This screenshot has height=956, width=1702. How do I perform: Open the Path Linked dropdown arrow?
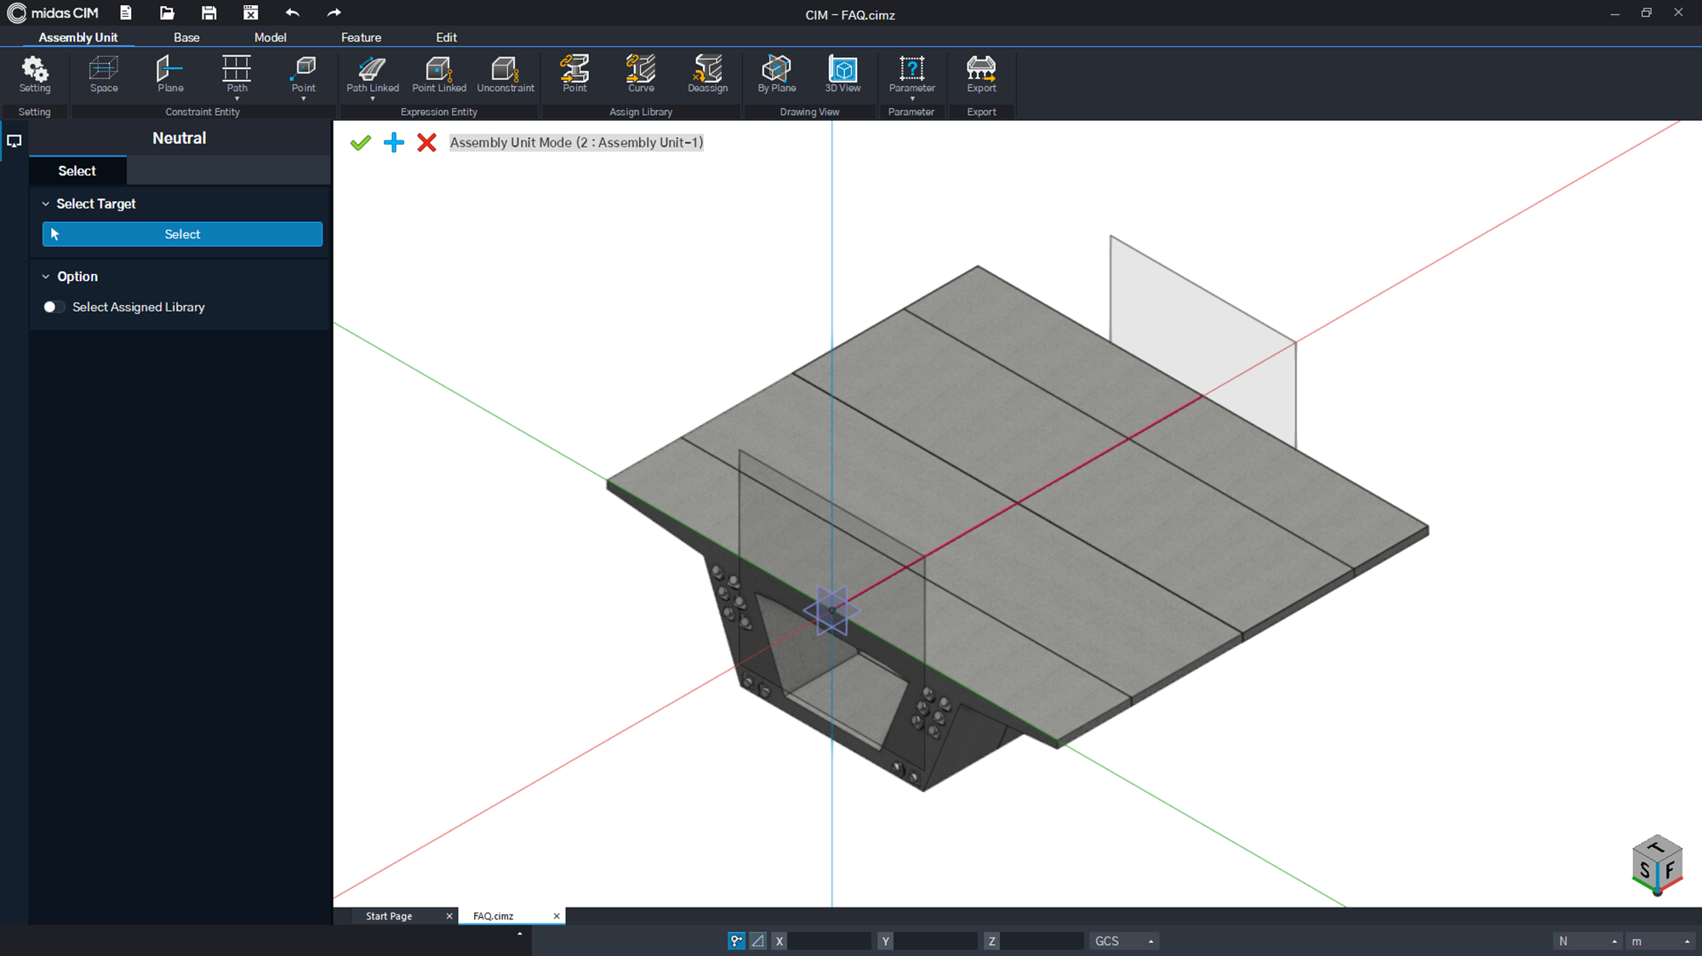[373, 99]
